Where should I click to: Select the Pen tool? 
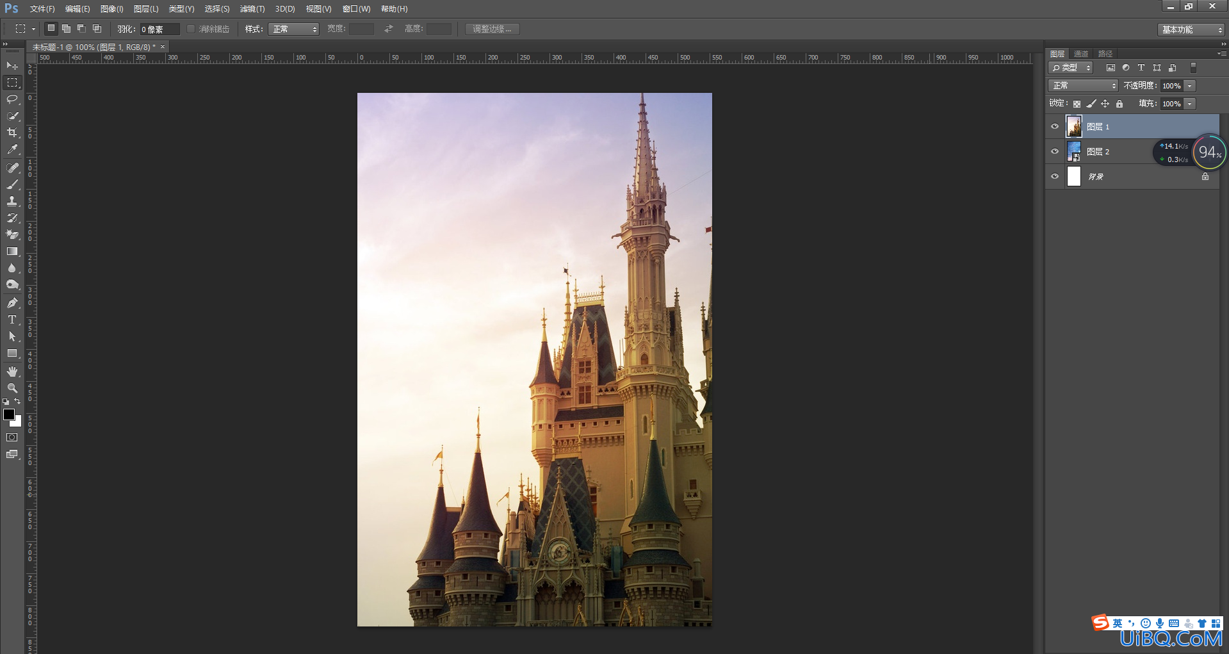12,303
